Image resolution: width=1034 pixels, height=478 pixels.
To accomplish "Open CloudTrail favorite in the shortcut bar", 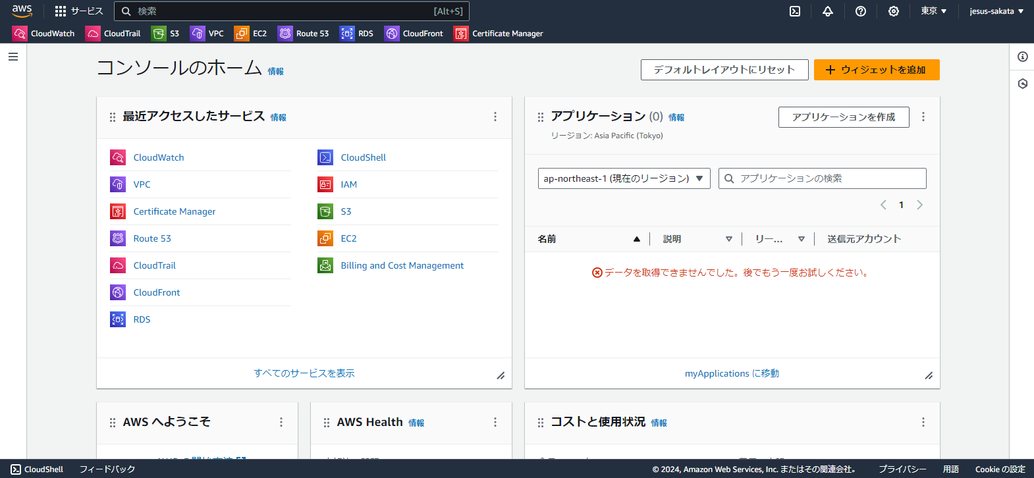I will coord(113,34).
